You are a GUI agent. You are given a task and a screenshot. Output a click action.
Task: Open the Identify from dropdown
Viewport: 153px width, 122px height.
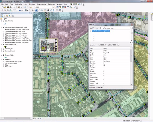[131, 28]
